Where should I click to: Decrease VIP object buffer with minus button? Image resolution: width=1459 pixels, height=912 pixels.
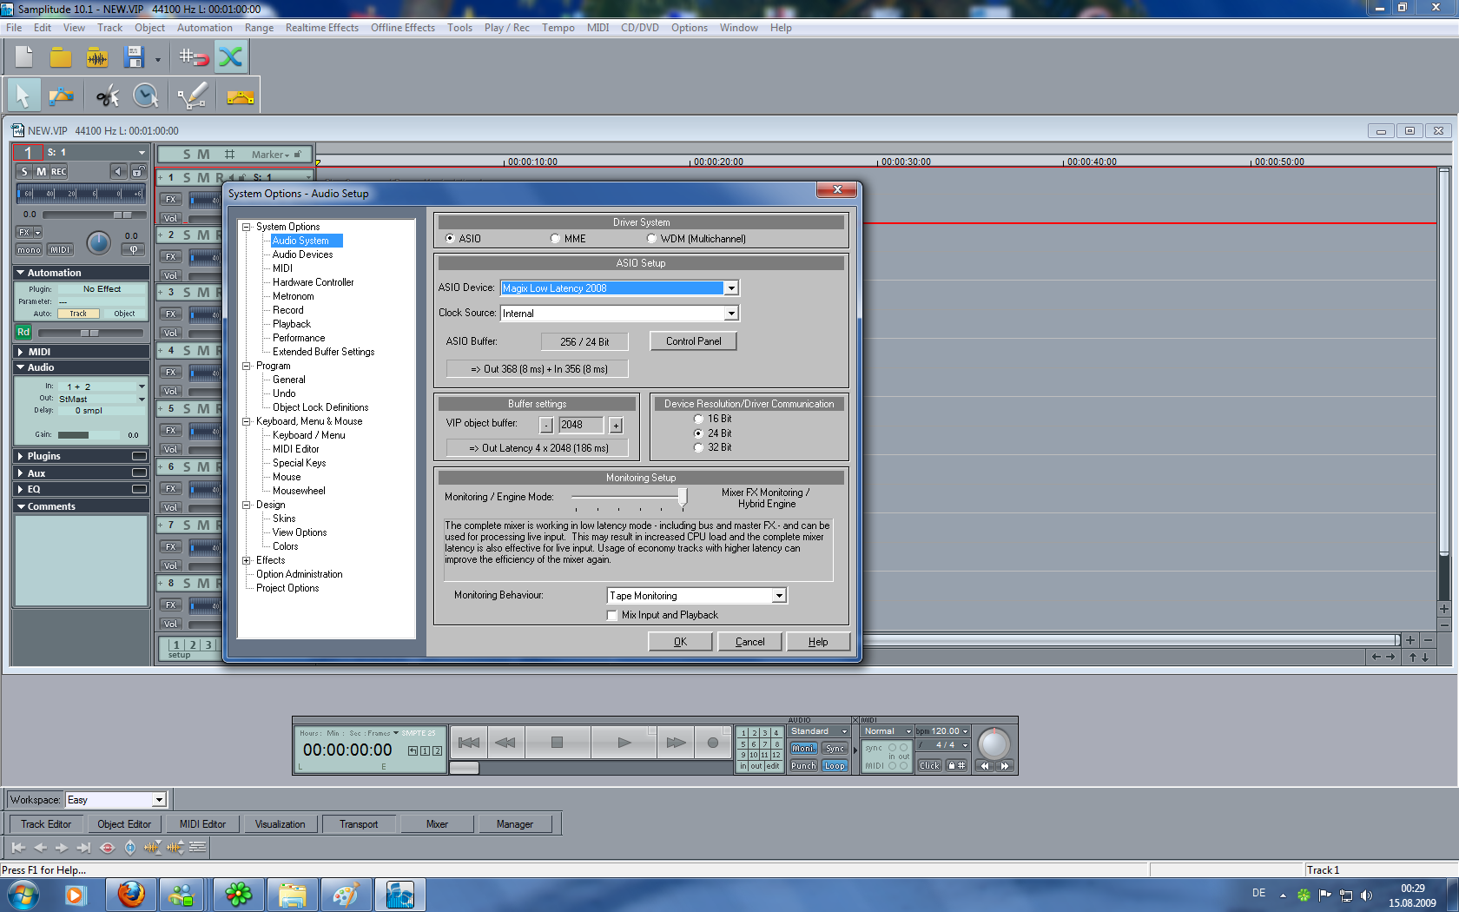[x=546, y=425]
